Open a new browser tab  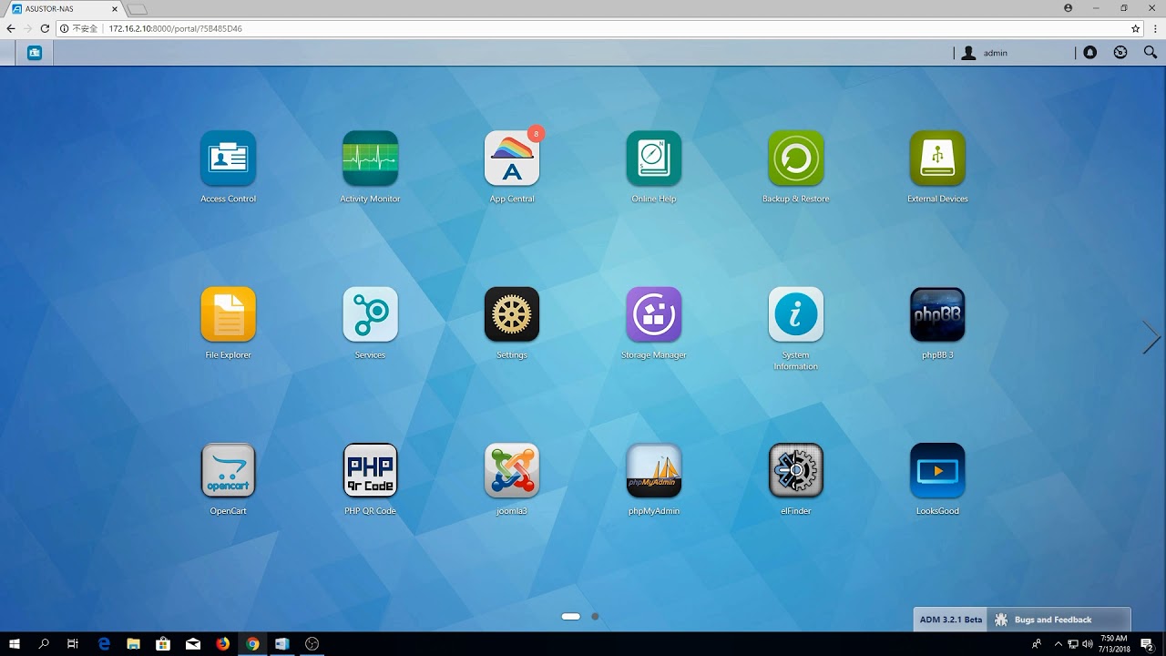[137, 9]
